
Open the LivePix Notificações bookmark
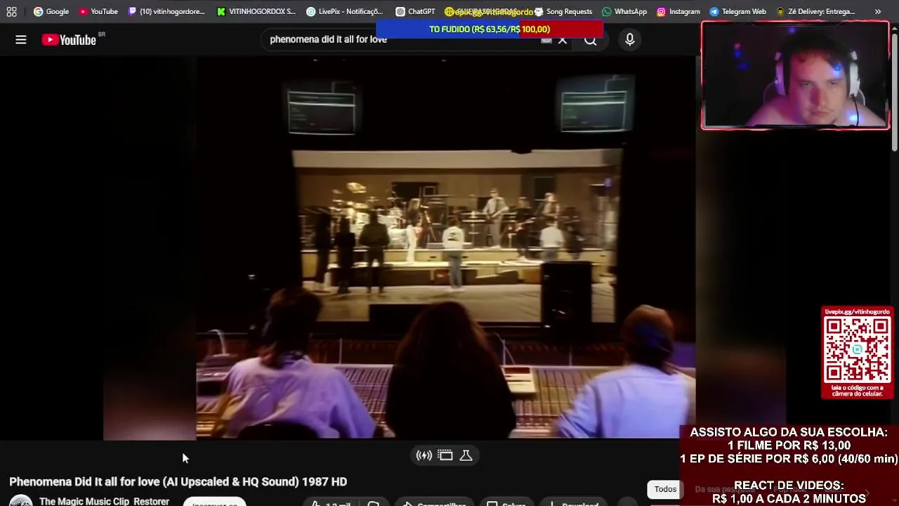click(x=345, y=11)
